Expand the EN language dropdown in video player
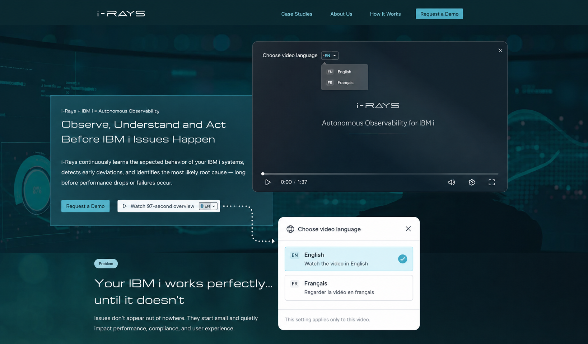 click(330, 56)
